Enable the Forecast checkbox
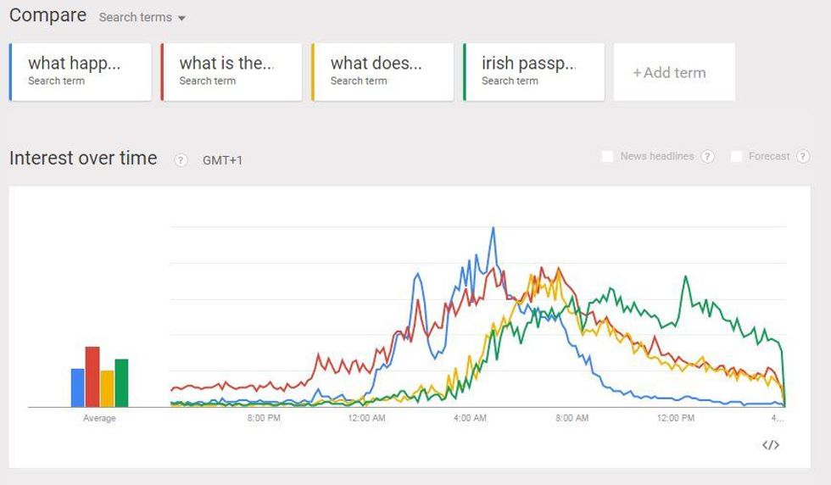The height and width of the screenshot is (485, 831). (736, 157)
